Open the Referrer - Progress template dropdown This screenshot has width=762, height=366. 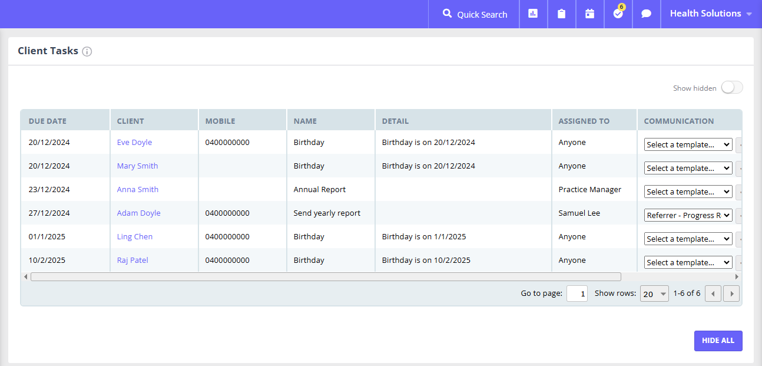click(x=688, y=215)
